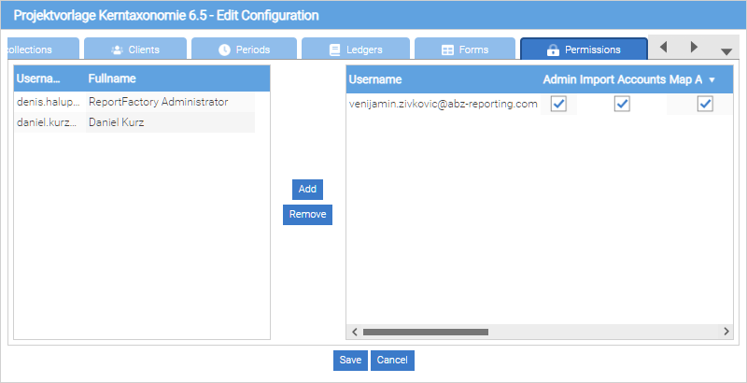Click the grid icon on Forms tab
The height and width of the screenshot is (383, 747).
[x=447, y=50]
